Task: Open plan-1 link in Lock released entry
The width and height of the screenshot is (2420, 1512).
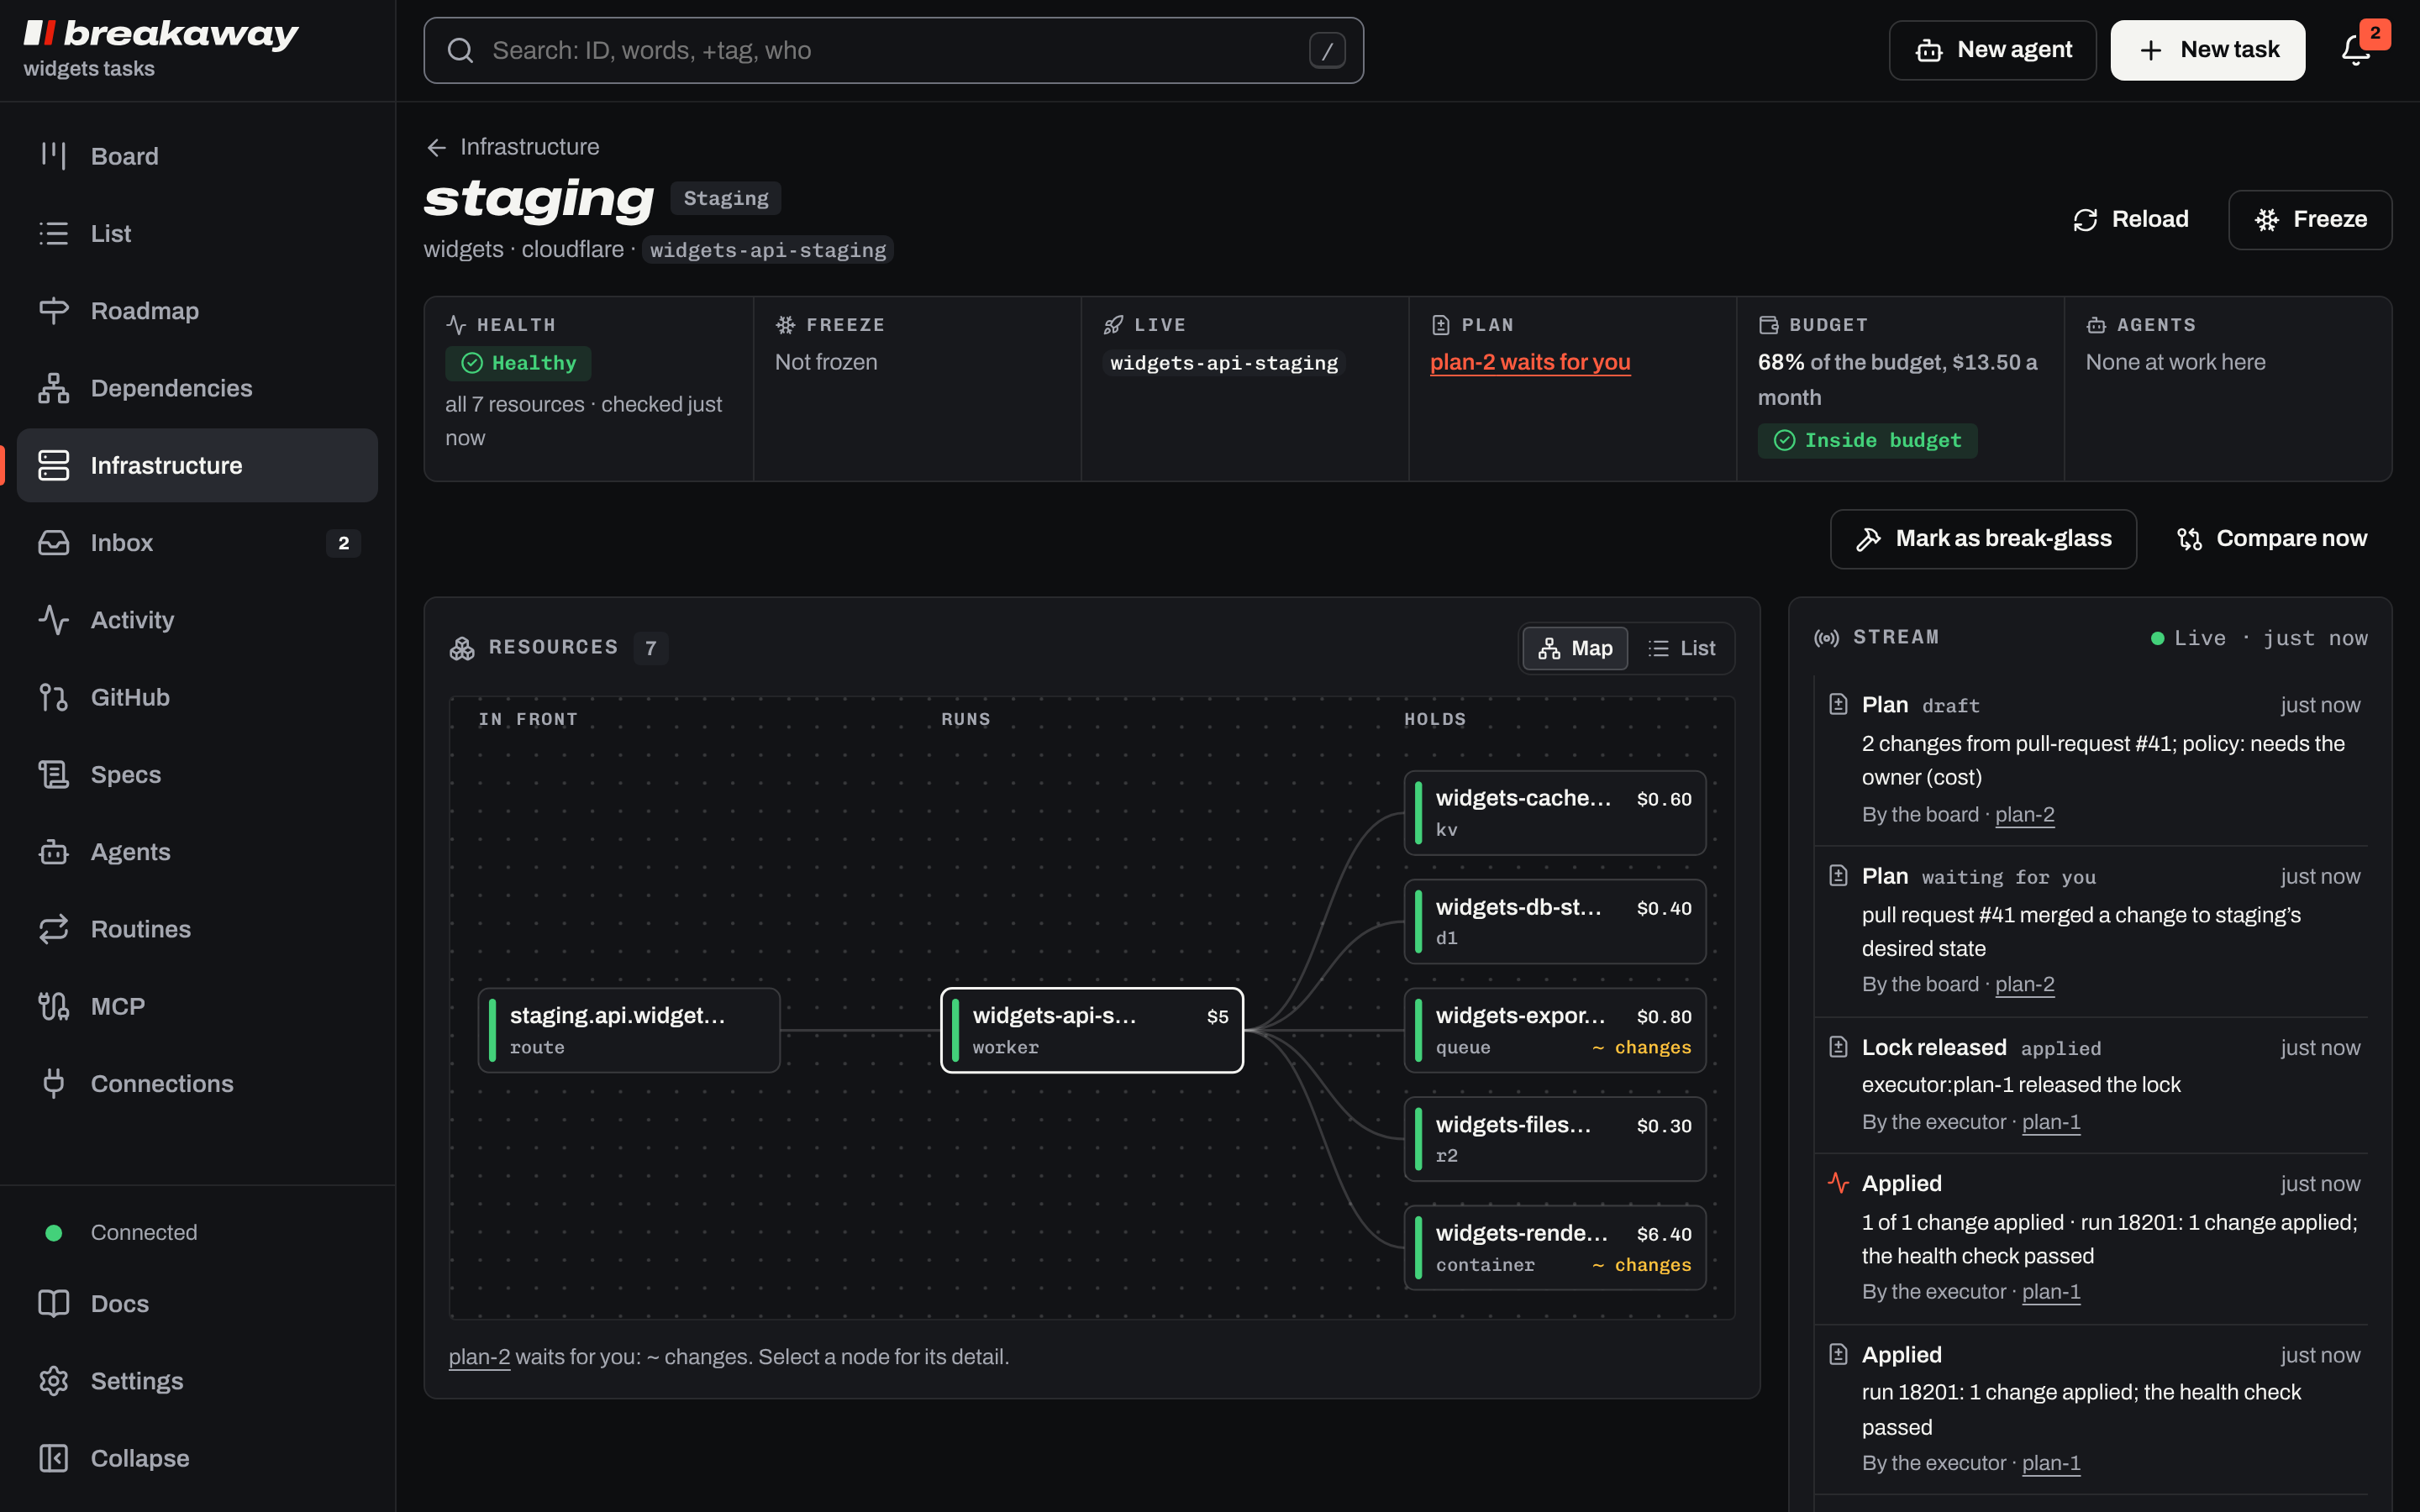Action: (x=2051, y=1122)
